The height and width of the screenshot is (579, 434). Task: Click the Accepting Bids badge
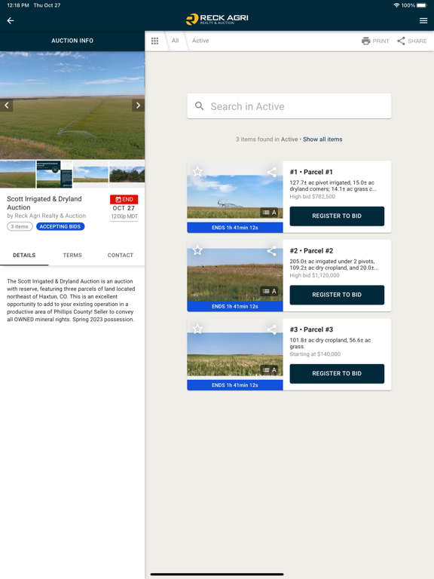(x=60, y=226)
